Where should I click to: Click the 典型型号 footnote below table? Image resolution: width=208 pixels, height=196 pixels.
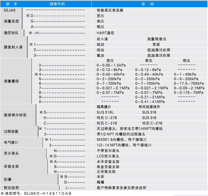point(36,193)
